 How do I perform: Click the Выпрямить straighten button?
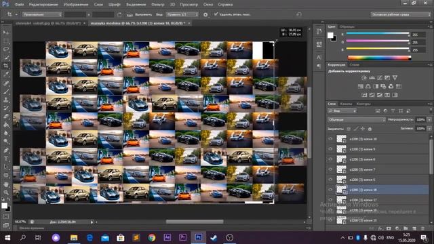pyautogui.click(x=140, y=14)
